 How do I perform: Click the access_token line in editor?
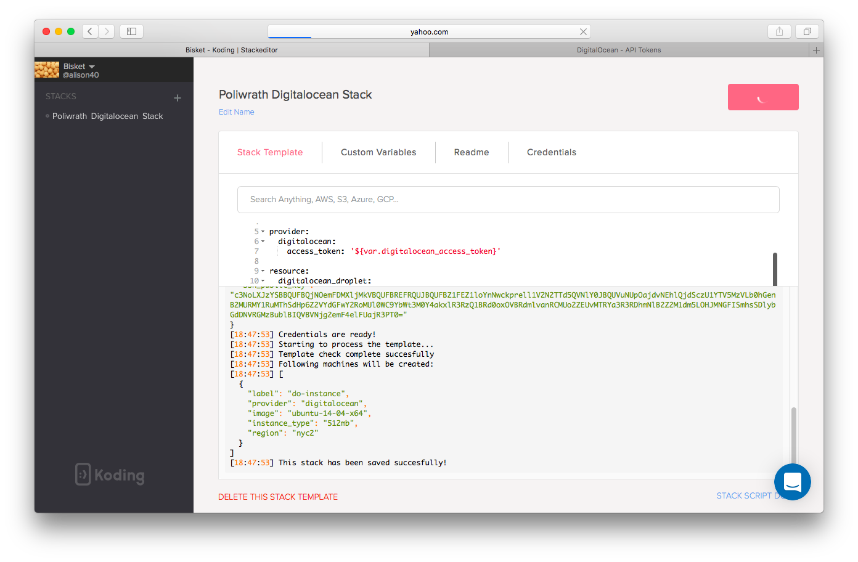coord(393,251)
